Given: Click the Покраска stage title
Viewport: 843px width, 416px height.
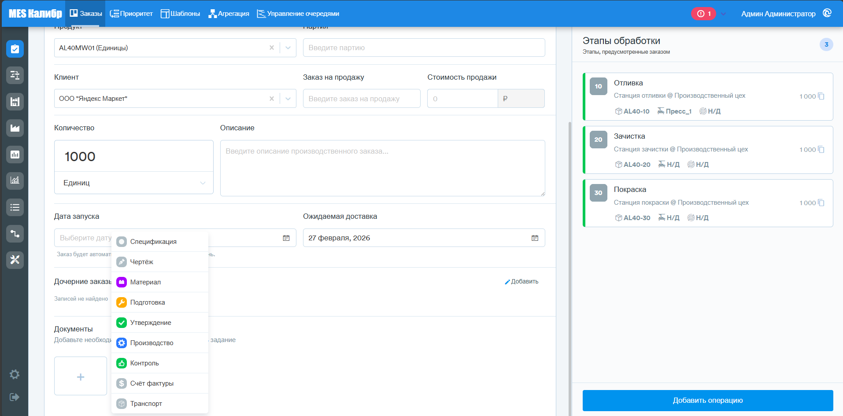Looking at the screenshot, I should coord(630,189).
